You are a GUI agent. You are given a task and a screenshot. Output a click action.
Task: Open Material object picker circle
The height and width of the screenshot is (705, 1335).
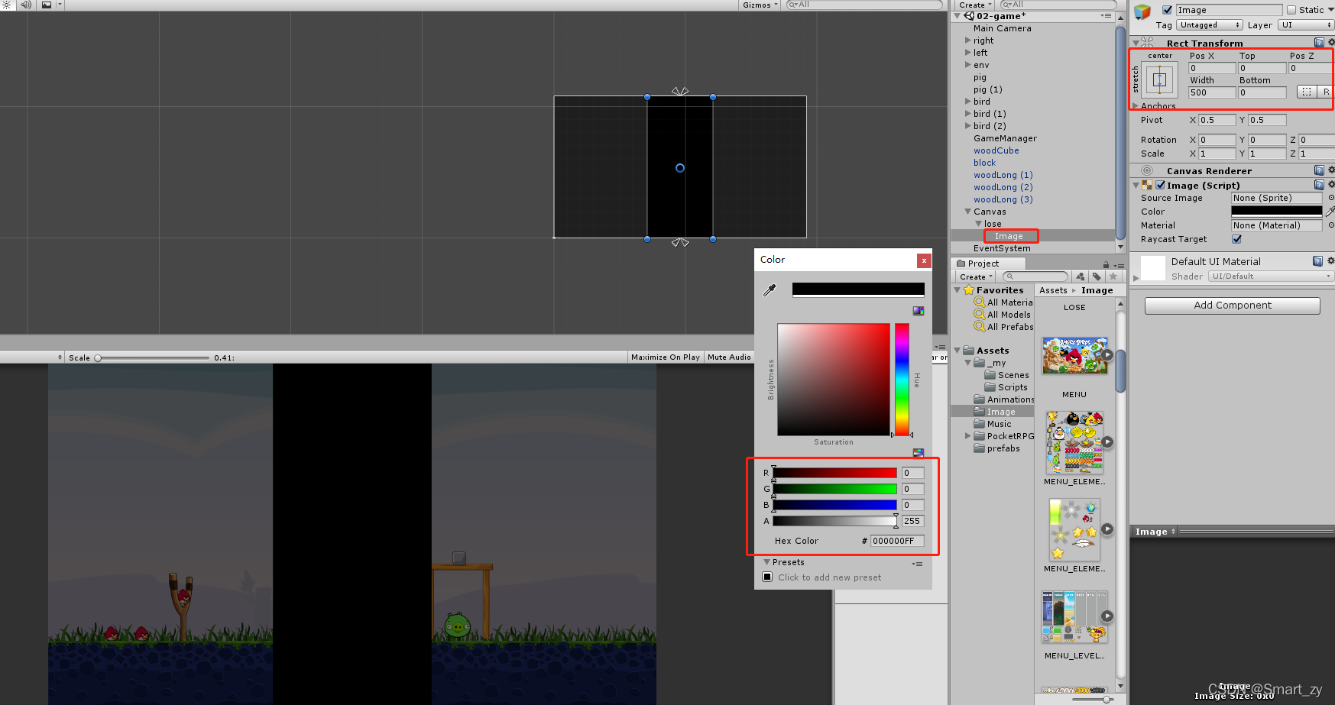coord(1330,225)
